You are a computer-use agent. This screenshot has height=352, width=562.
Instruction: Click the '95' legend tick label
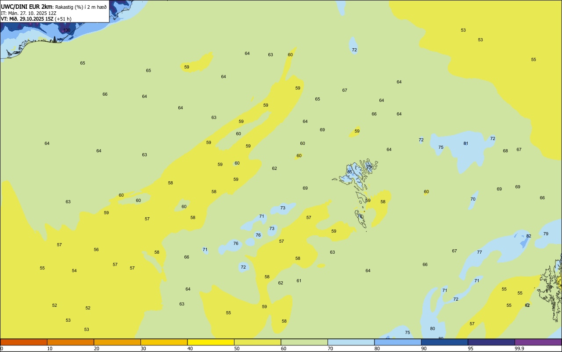click(471, 348)
